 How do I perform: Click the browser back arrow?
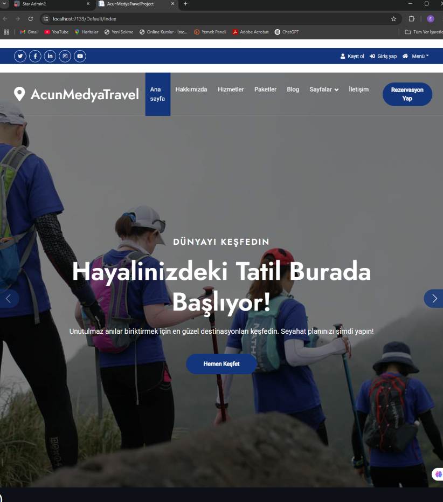pos(5,19)
